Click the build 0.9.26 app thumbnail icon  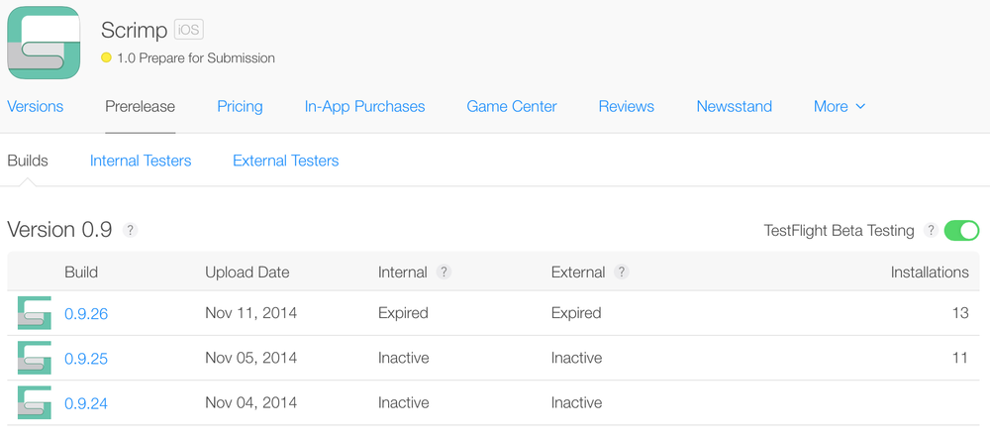pos(34,313)
